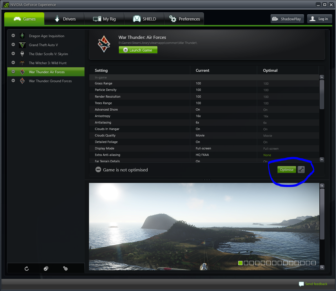
Task: Click the settings table scroll-down arrow
Action: point(322,159)
